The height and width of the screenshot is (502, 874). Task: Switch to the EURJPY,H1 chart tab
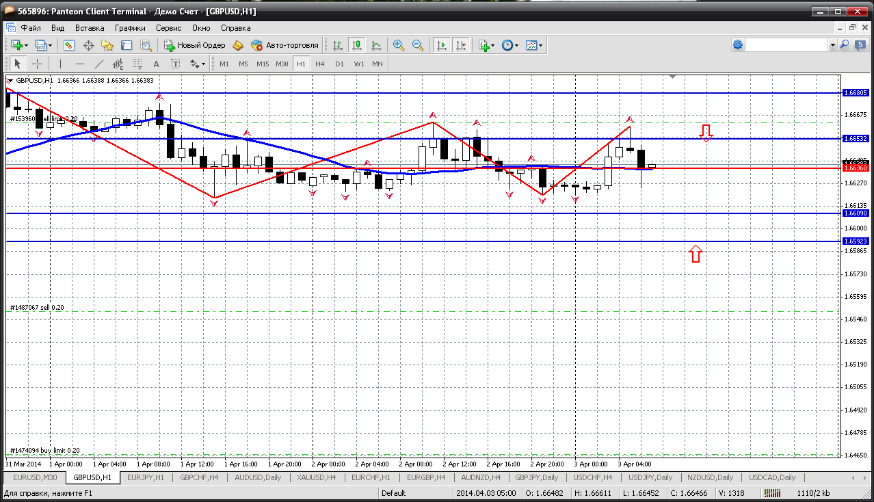click(146, 477)
